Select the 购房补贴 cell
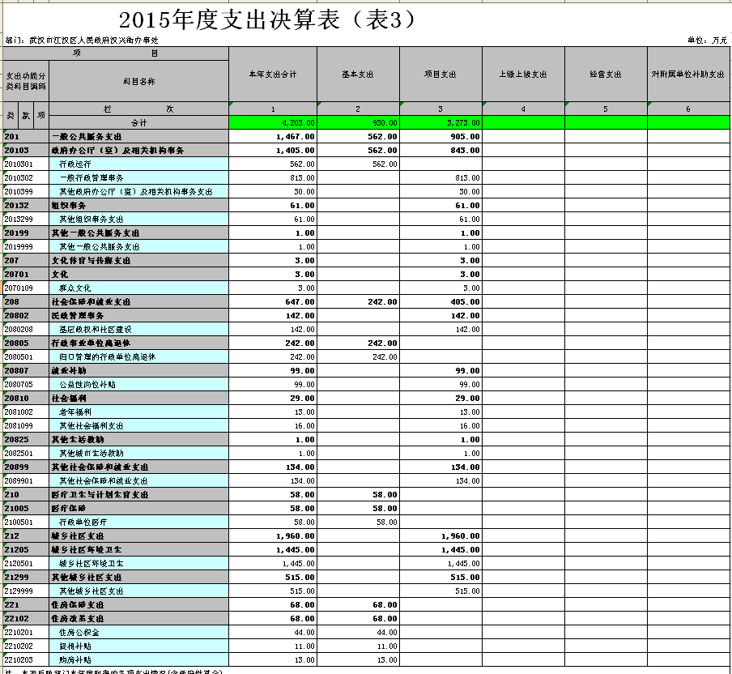732x674 pixels. (x=138, y=659)
